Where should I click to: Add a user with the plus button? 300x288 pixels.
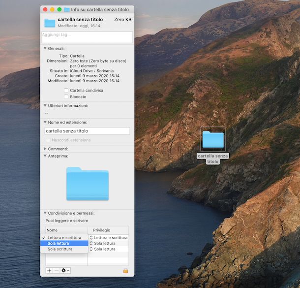coord(49,270)
